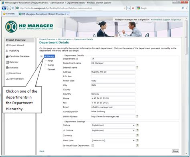Viewport: 190px width, 157px height.
Task: Click help icon beside Currency
Action: pyautogui.click(x=137, y=135)
